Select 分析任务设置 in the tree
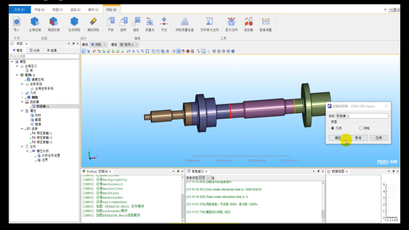 51,155
